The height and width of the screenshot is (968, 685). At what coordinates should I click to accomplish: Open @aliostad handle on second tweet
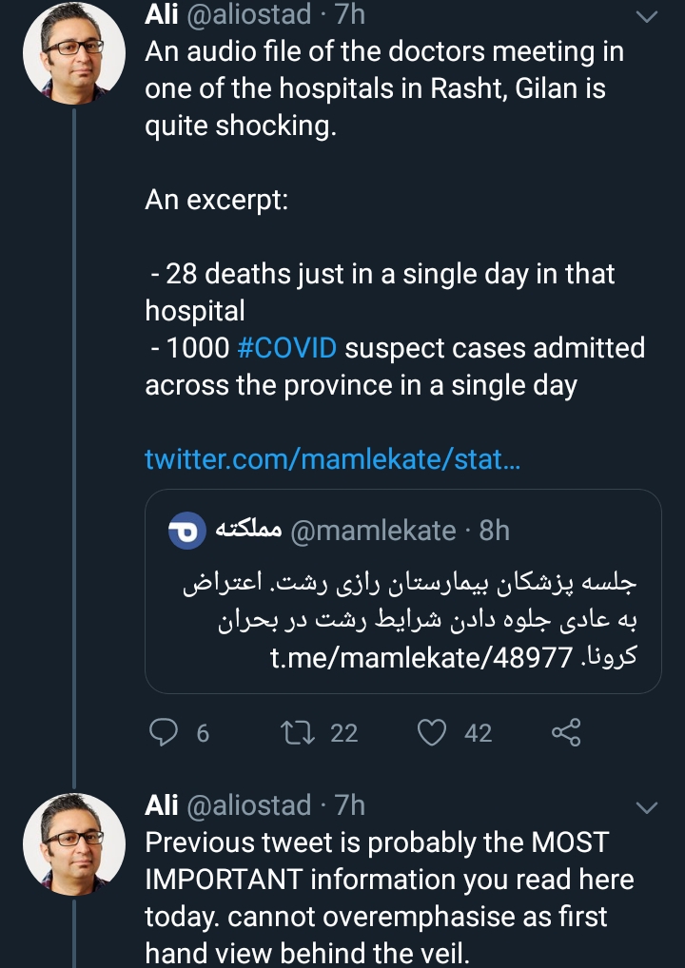(x=247, y=805)
